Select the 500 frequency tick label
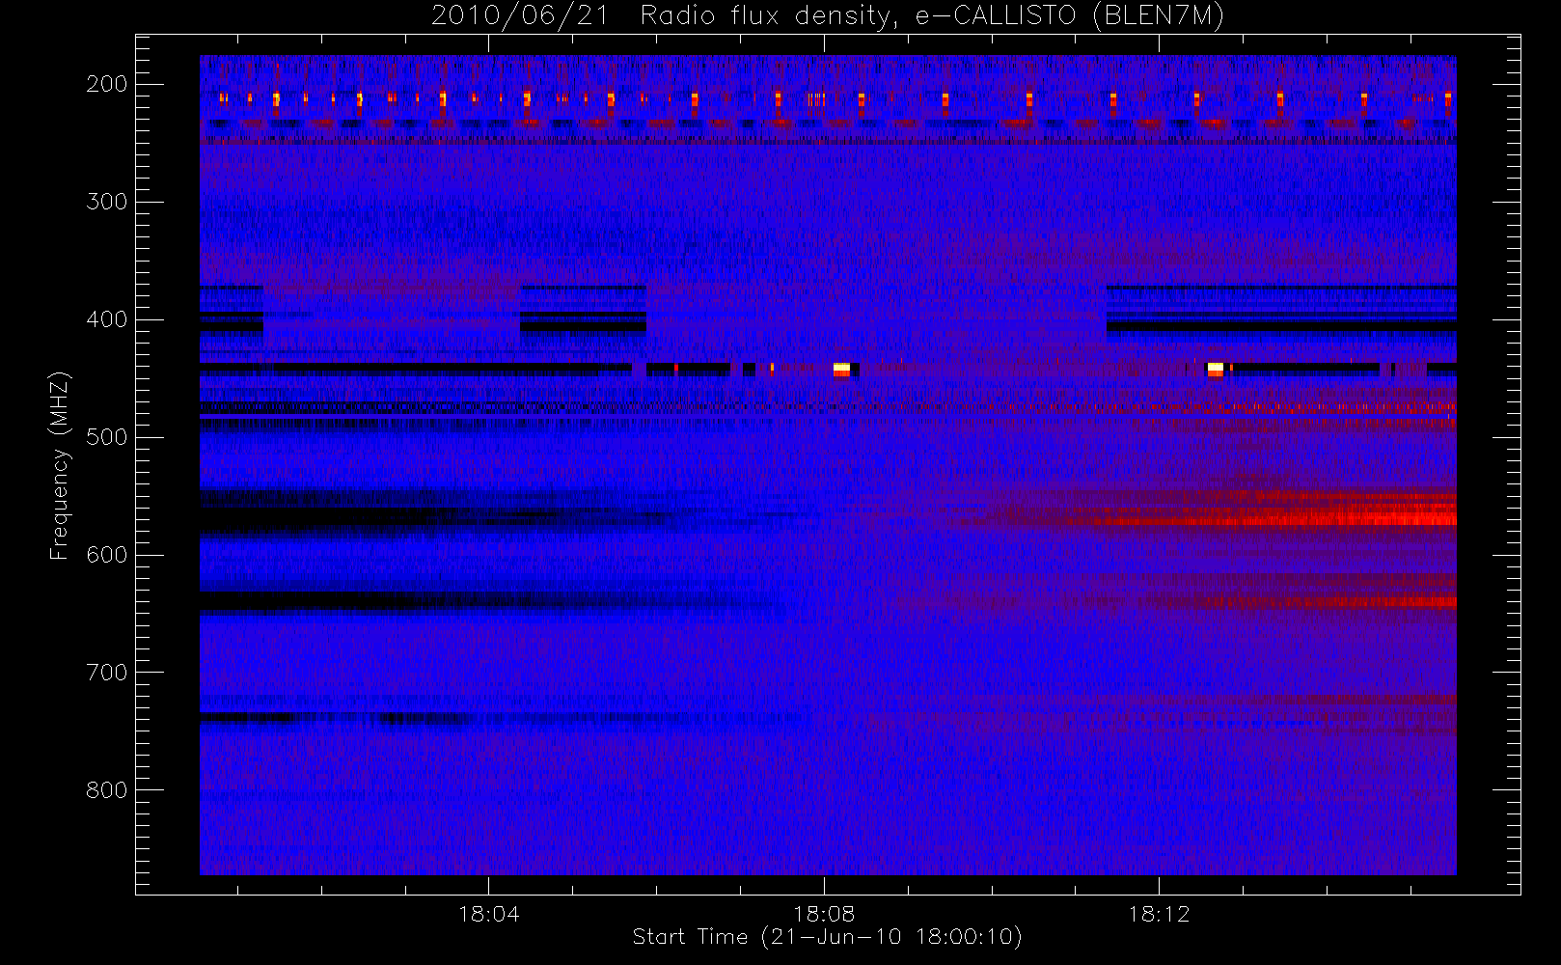Image resolution: width=1561 pixels, height=965 pixels. tap(106, 437)
